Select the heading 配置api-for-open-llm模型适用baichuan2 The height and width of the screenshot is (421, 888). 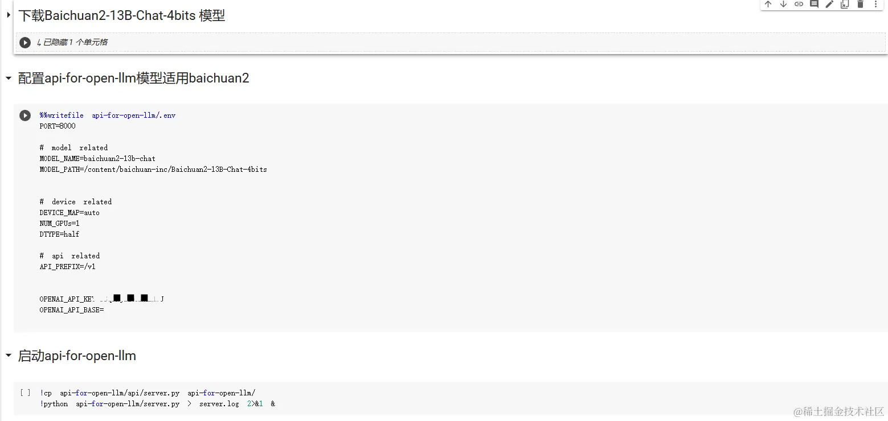click(x=134, y=78)
